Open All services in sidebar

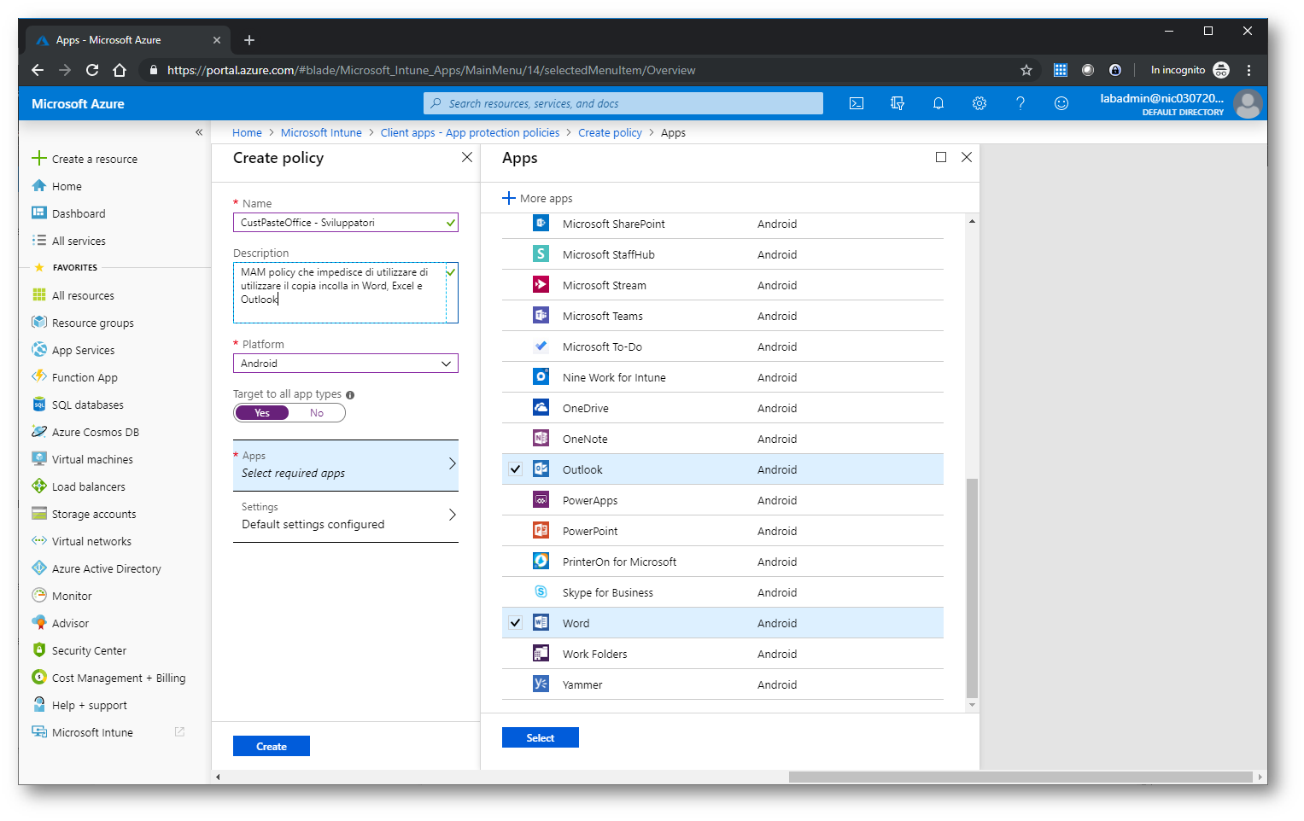click(79, 241)
